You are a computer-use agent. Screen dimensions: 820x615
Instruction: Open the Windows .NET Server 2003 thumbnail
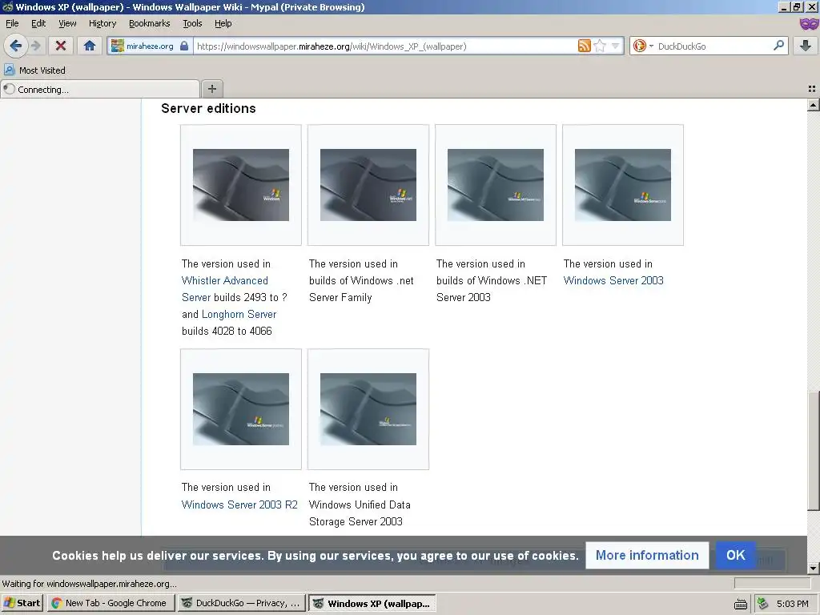click(495, 185)
